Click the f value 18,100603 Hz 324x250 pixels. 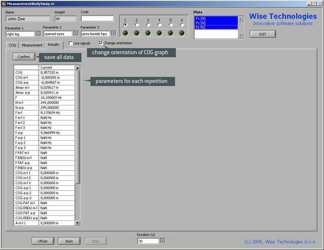(x=57, y=98)
